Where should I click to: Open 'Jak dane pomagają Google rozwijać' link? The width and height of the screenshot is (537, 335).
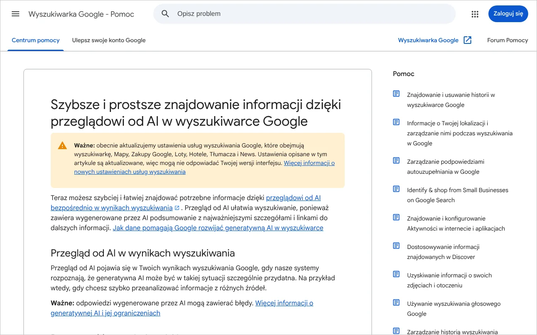point(218,228)
